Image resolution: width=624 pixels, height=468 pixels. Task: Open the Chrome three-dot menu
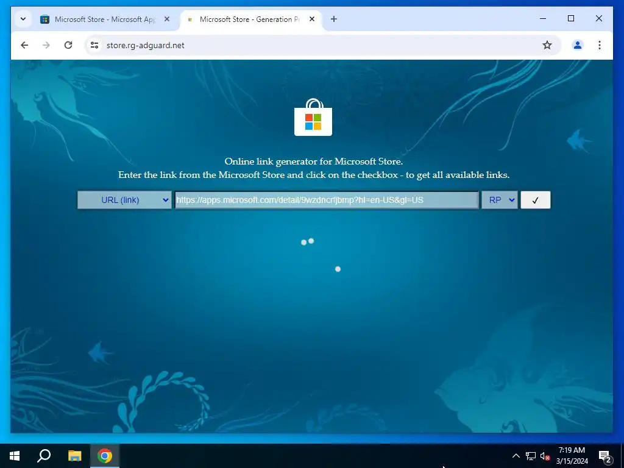coord(600,45)
